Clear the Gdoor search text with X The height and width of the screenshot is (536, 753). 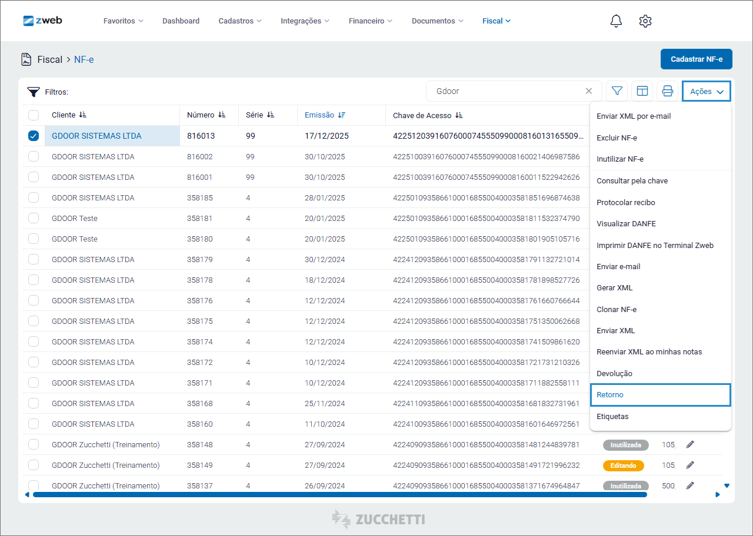click(x=588, y=91)
